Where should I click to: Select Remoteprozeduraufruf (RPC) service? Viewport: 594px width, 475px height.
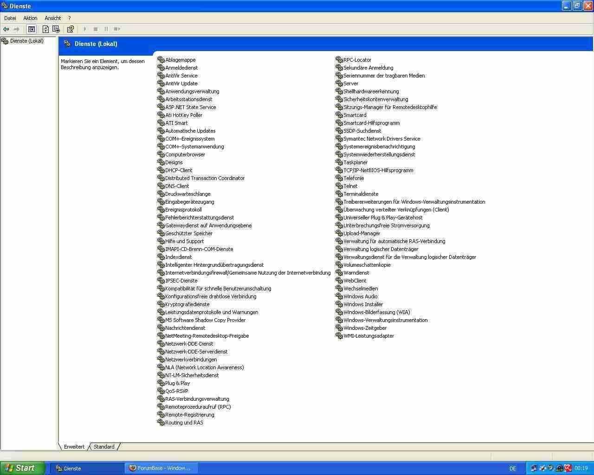(198, 407)
